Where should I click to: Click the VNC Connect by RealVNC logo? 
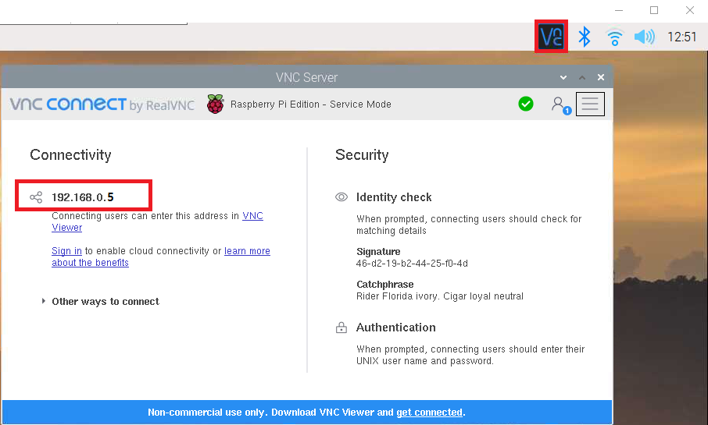click(x=102, y=104)
